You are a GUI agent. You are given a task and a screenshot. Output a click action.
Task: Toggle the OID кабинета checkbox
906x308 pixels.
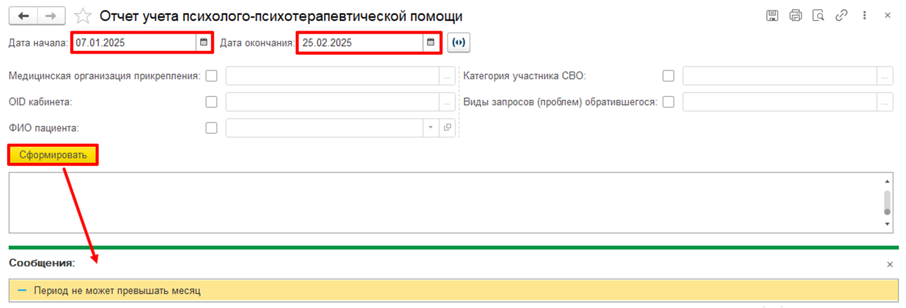point(211,102)
